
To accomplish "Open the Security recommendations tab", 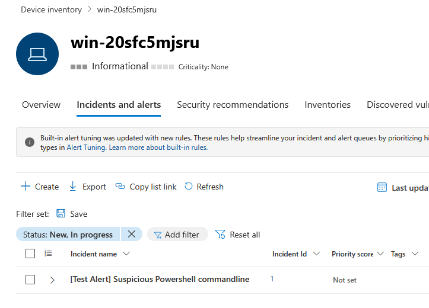I will click(x=233, y=105).
